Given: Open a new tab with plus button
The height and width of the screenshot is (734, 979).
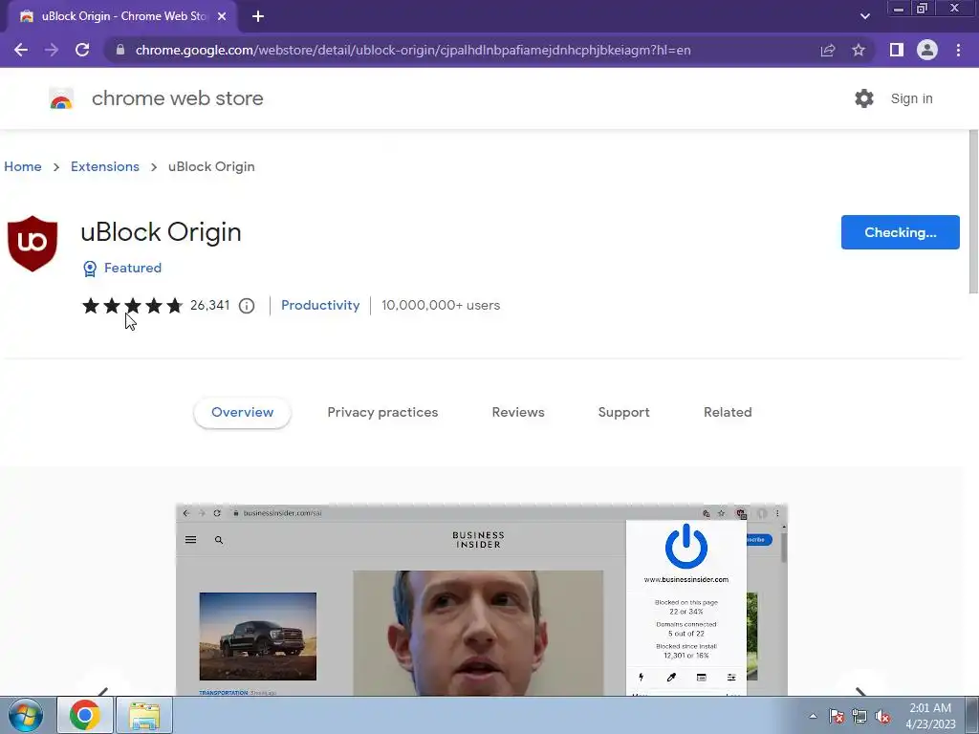Looking at the screenshot, I should (258, 17).
